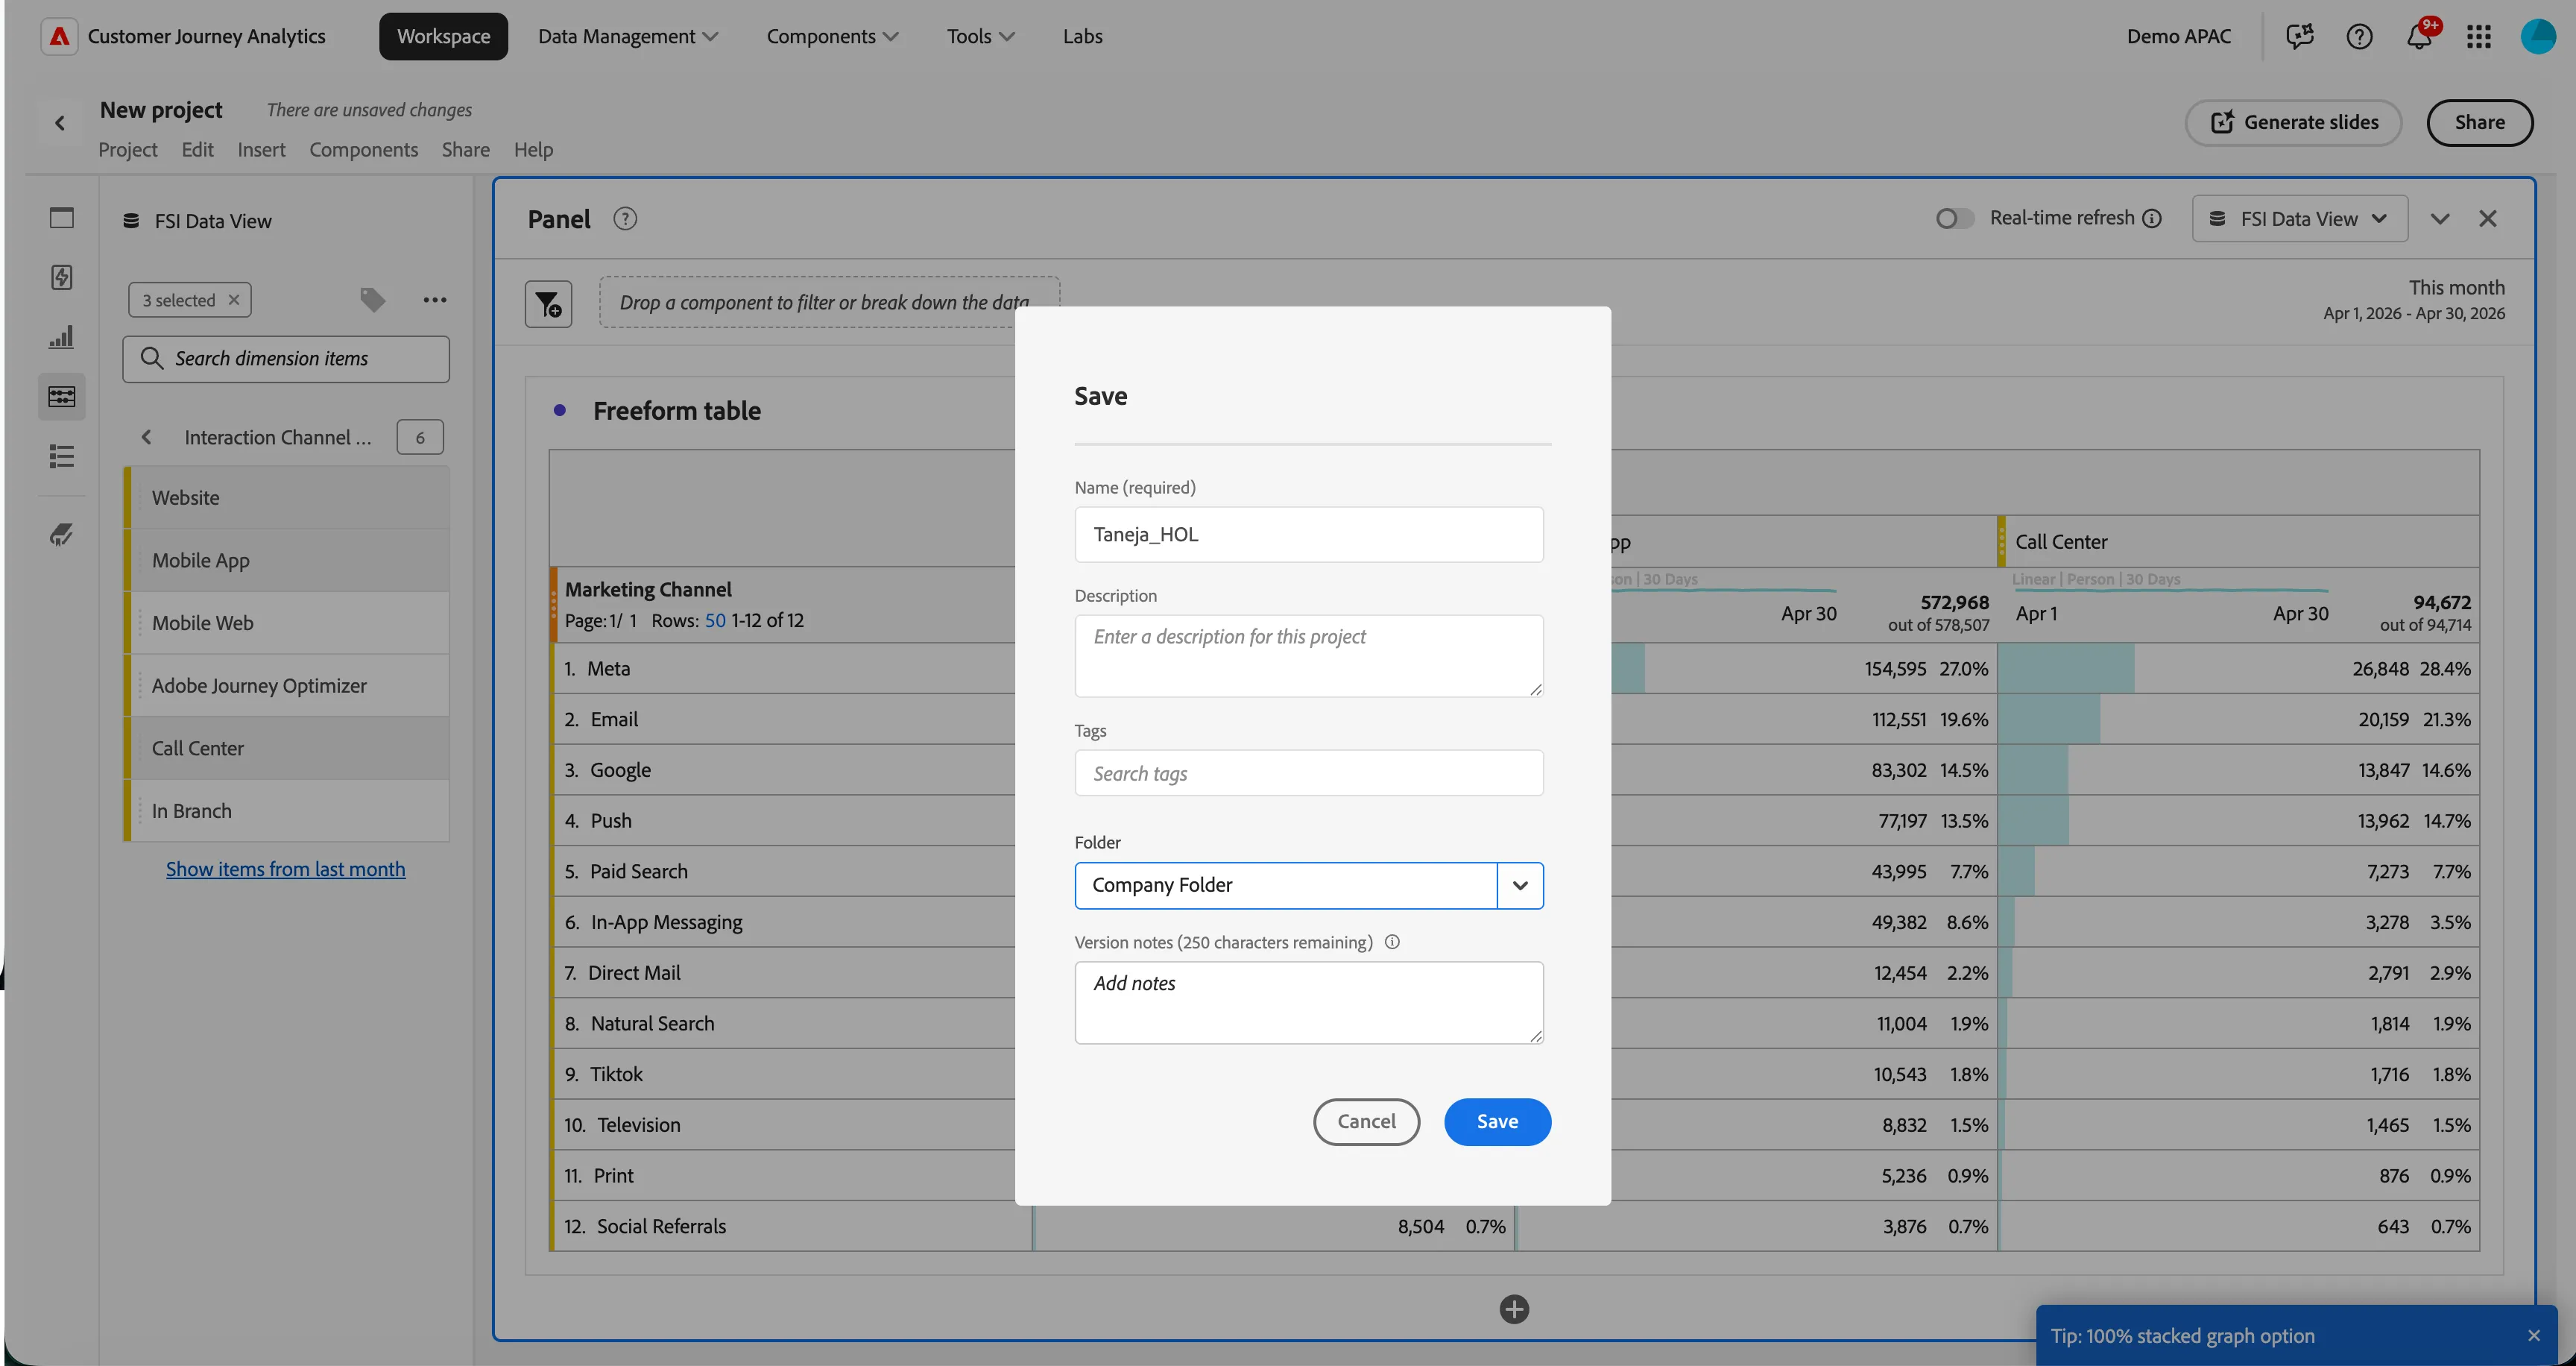The image size is (2576, 1366).
Task: Click the Name field containing Taneja_HOL
Action: point(1308,534)
